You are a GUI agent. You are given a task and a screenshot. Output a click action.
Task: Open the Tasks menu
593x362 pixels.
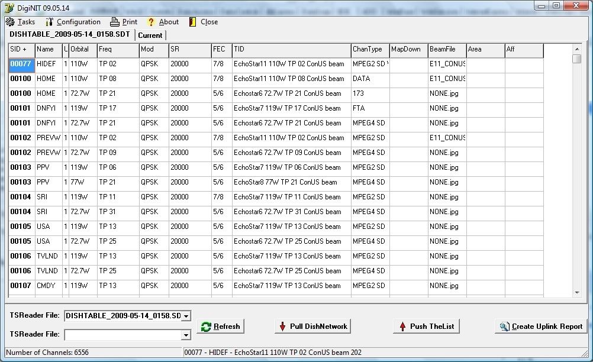tap(26, 22)
